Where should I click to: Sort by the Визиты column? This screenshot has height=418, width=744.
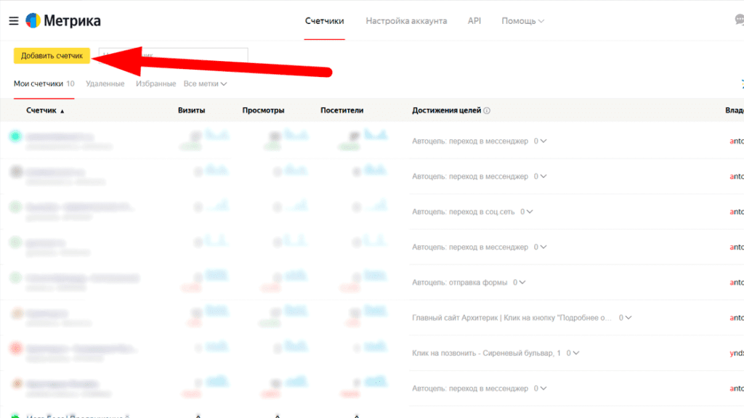coord(191,110)
